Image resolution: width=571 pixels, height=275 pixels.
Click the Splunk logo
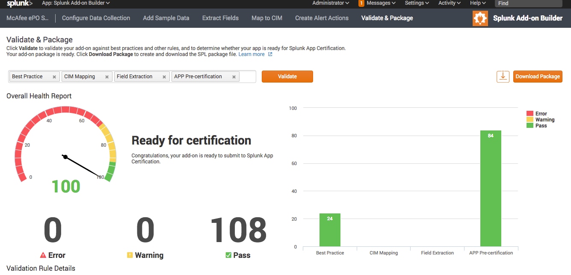(20, 3)
